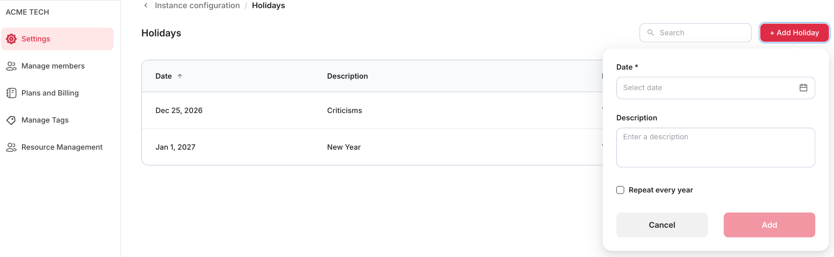Follow the Instance configuration breadcrumb link
Viewport: 834px width, 257px height.
[x=197, y=5]
